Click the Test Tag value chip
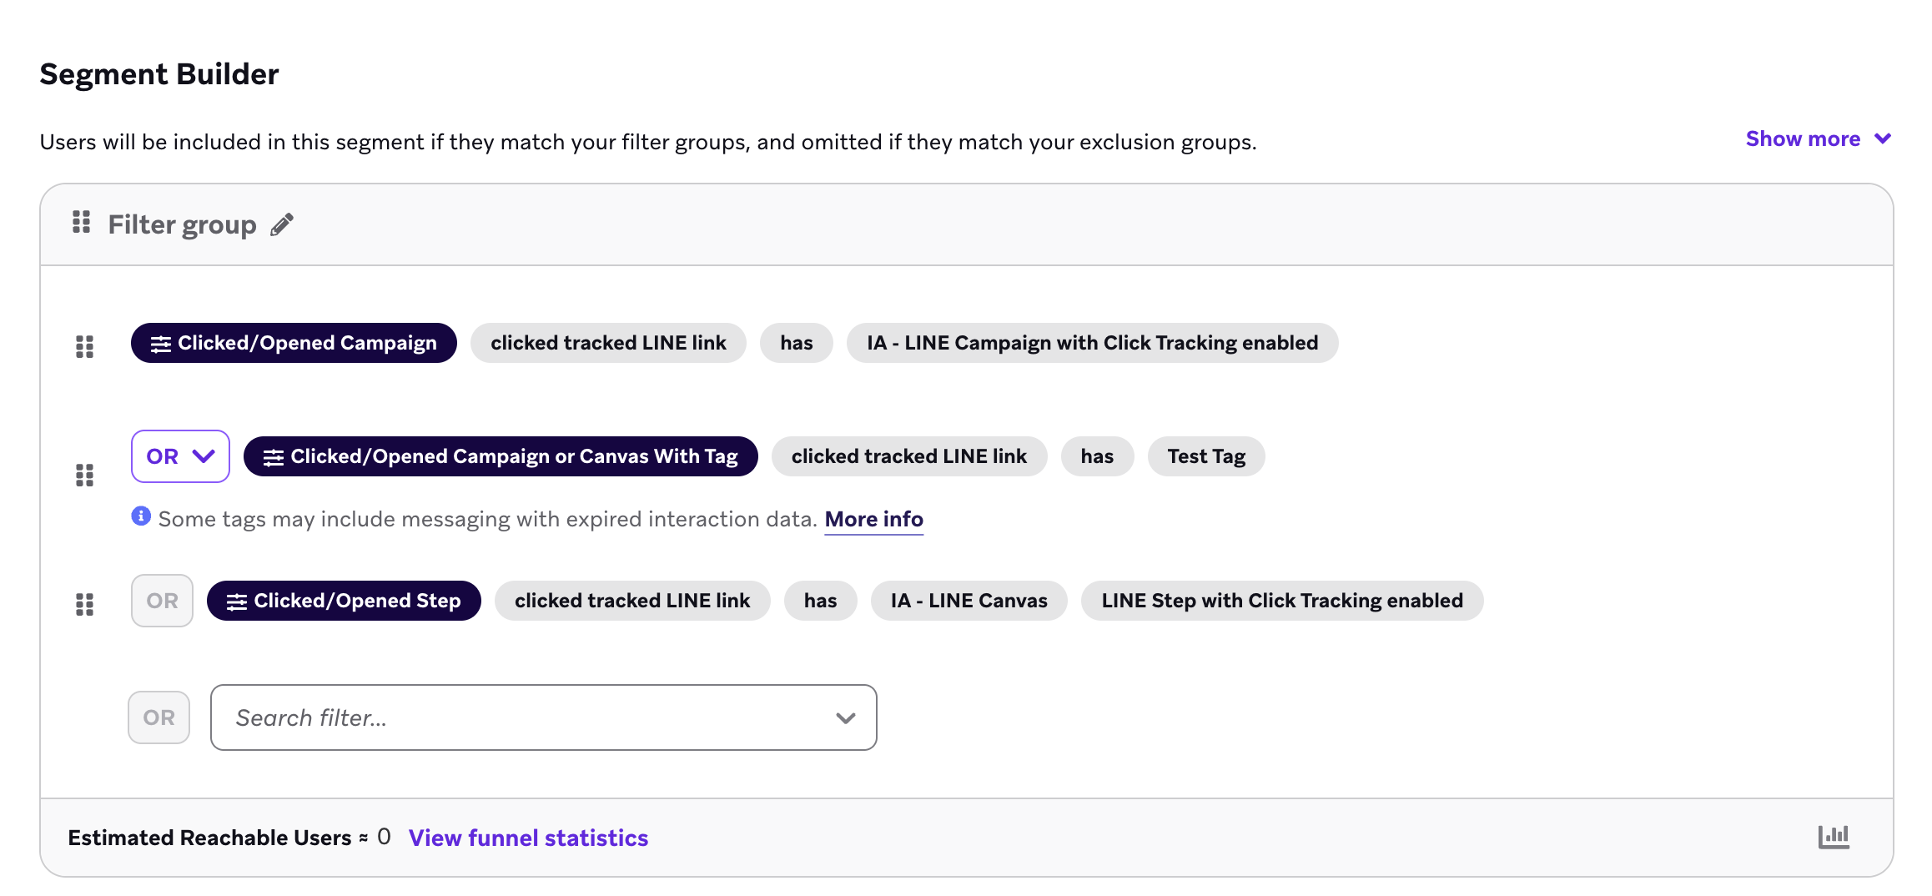This screenshot has height=896, width=1932. (x=1205, y=456)
